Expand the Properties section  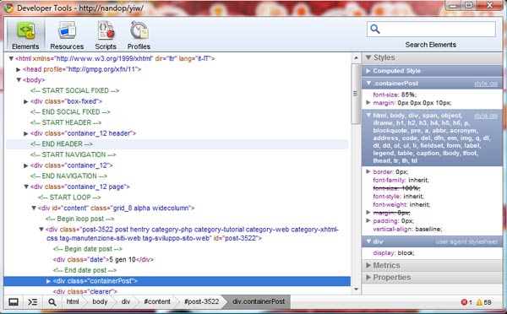pyautogui.click(x=368, y=277)
